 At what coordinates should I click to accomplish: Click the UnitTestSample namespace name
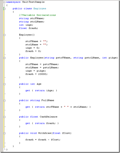[34, 2]
